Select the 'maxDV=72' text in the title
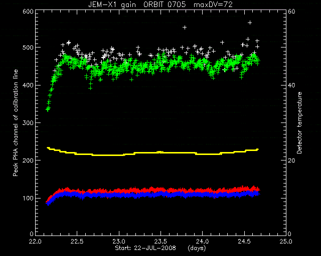The width and height of the screenshot is (321, 256). [x=213, y=4]
